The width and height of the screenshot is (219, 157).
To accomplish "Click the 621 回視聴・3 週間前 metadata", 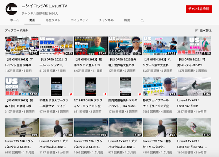I will coord(88,112).
